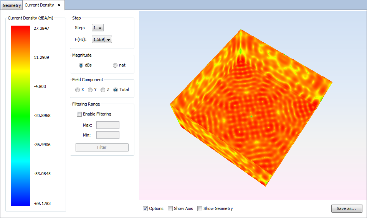Click the Save as... button

pyautogui.click(x=346, y=208)
